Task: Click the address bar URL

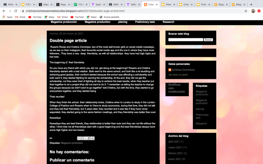Action: point(75,11)
